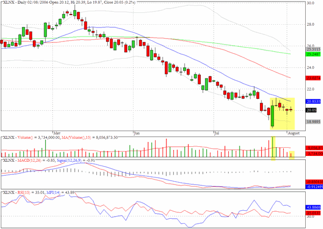Screen dimensions: 323x229
Task: Click the red 35.0135 RSI value tag
Action: [313, 212]
